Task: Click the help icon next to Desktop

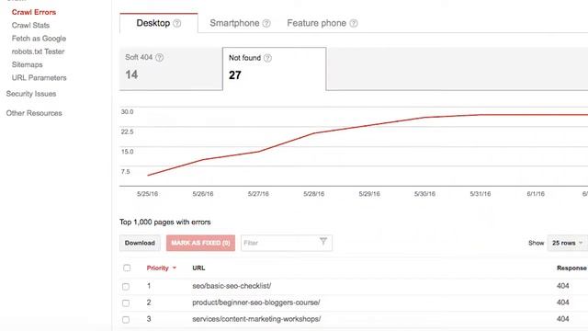Action: [177, 23]
